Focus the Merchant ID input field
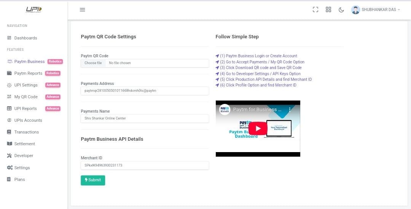 (x=145, y=165)
